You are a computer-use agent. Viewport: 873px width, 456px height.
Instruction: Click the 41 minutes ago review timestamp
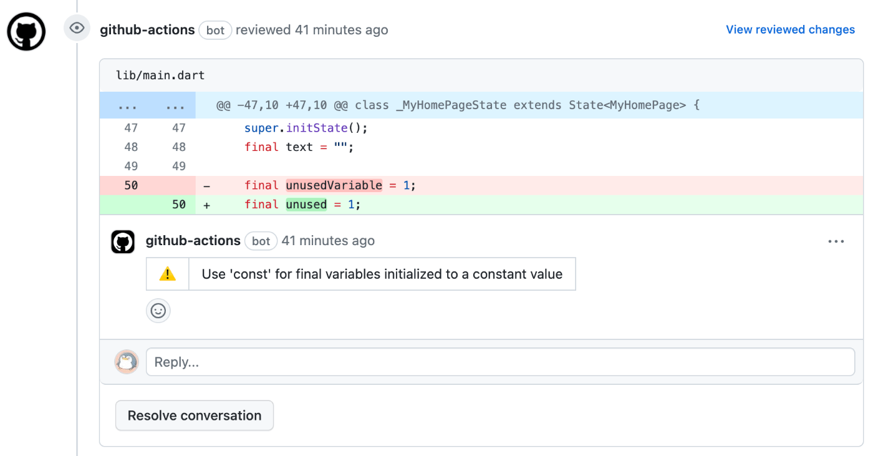[341, 29]
